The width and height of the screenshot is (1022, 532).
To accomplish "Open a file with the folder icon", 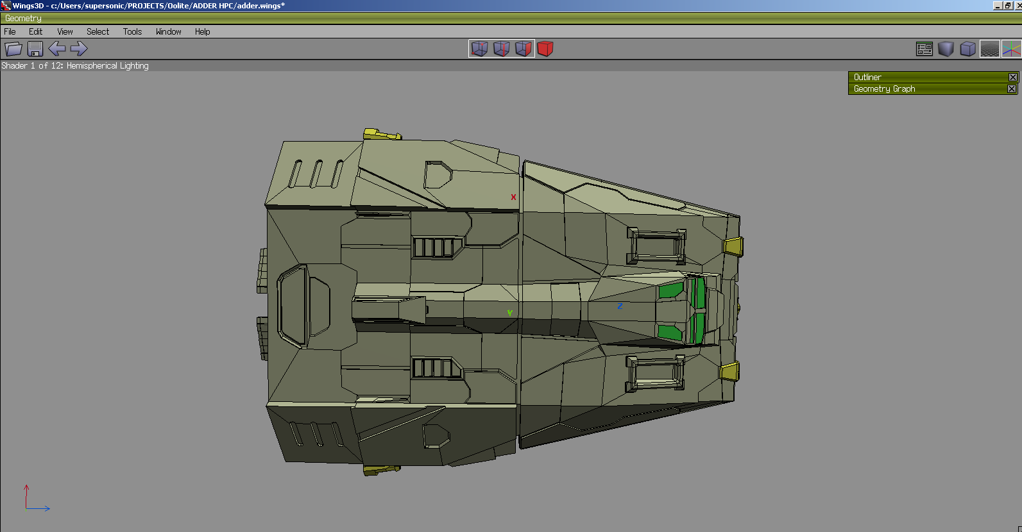I will pyautogui.click(x=13, y=49).
